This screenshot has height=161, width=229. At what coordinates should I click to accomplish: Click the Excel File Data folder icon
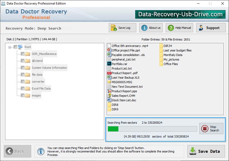[28, 88]
